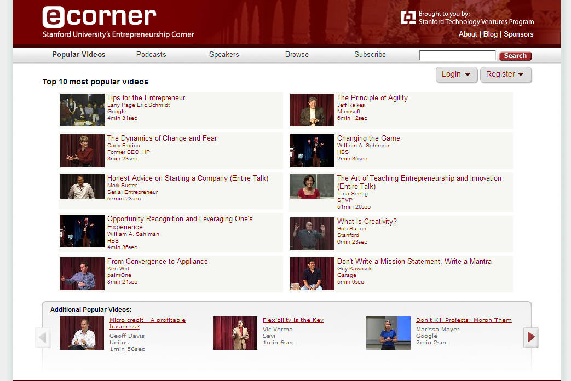Open Don't Kill Projects; Morph Them link
This screenshot has width=571, height=381.
point(464,320)
